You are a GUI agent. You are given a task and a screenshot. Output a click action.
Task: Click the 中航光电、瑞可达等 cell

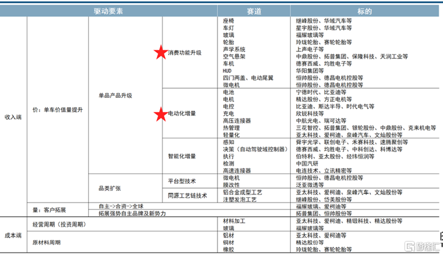(321, 120)
